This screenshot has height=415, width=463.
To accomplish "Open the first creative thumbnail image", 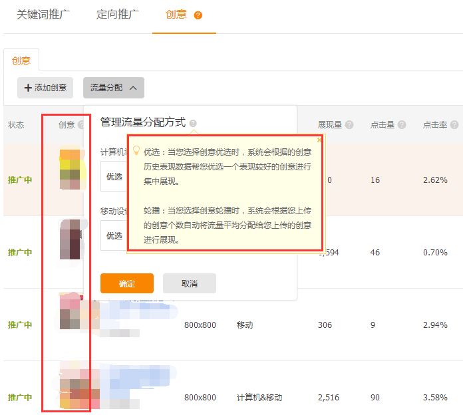I will tap(70, 169).
